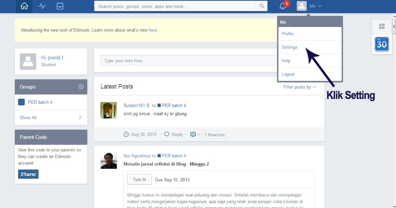Click the parent code 21azvz
The image size is (396, 208).
pos(28,174)
